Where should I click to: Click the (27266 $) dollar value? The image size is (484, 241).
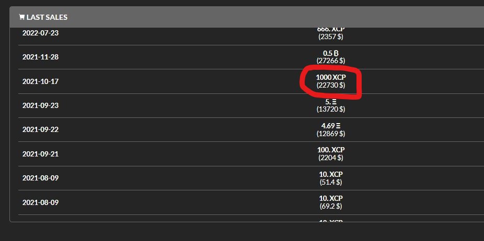331,61
